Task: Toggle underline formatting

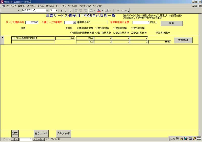Action: coord(70,11)
